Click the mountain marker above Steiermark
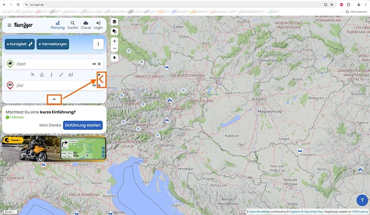 pos(169,101)
